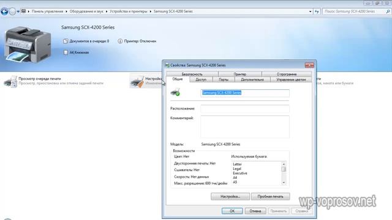Click the Комментарий text area
Viewport: 392px width, 220px height.
245,127
